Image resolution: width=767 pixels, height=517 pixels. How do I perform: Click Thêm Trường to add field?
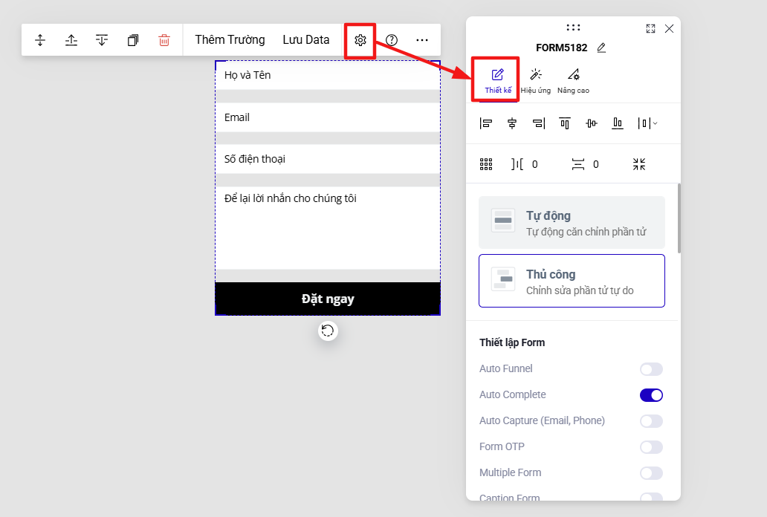pyautogui.click(x=230, y=39)
